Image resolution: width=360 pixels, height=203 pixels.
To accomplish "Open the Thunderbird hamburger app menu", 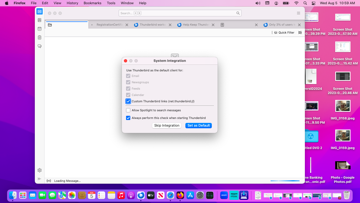I will 299,13.
